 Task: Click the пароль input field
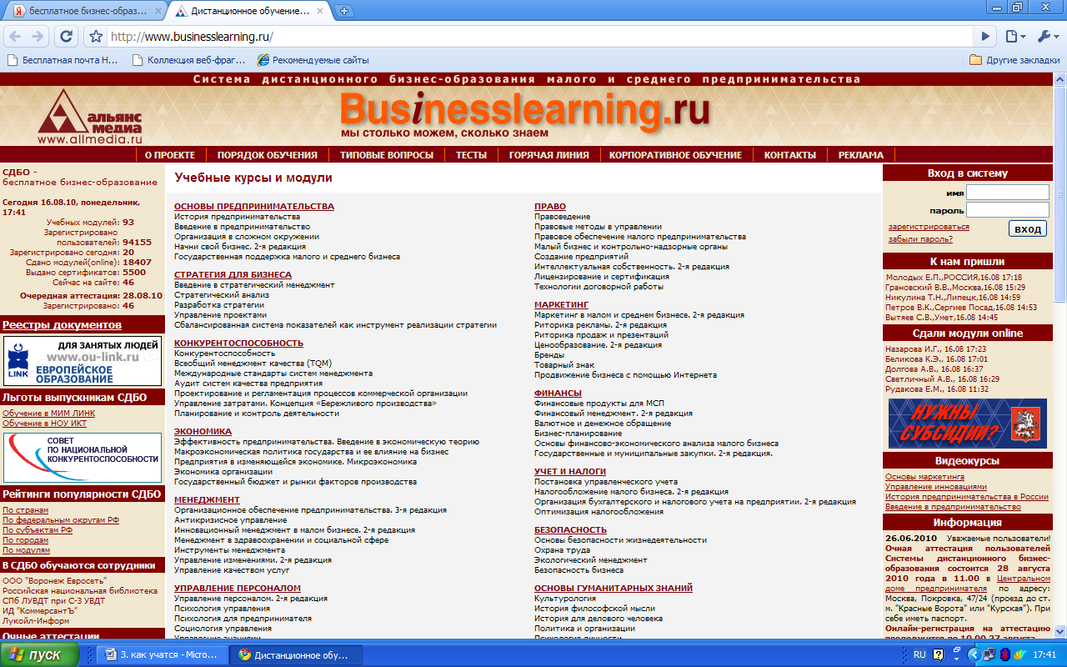1007,210
